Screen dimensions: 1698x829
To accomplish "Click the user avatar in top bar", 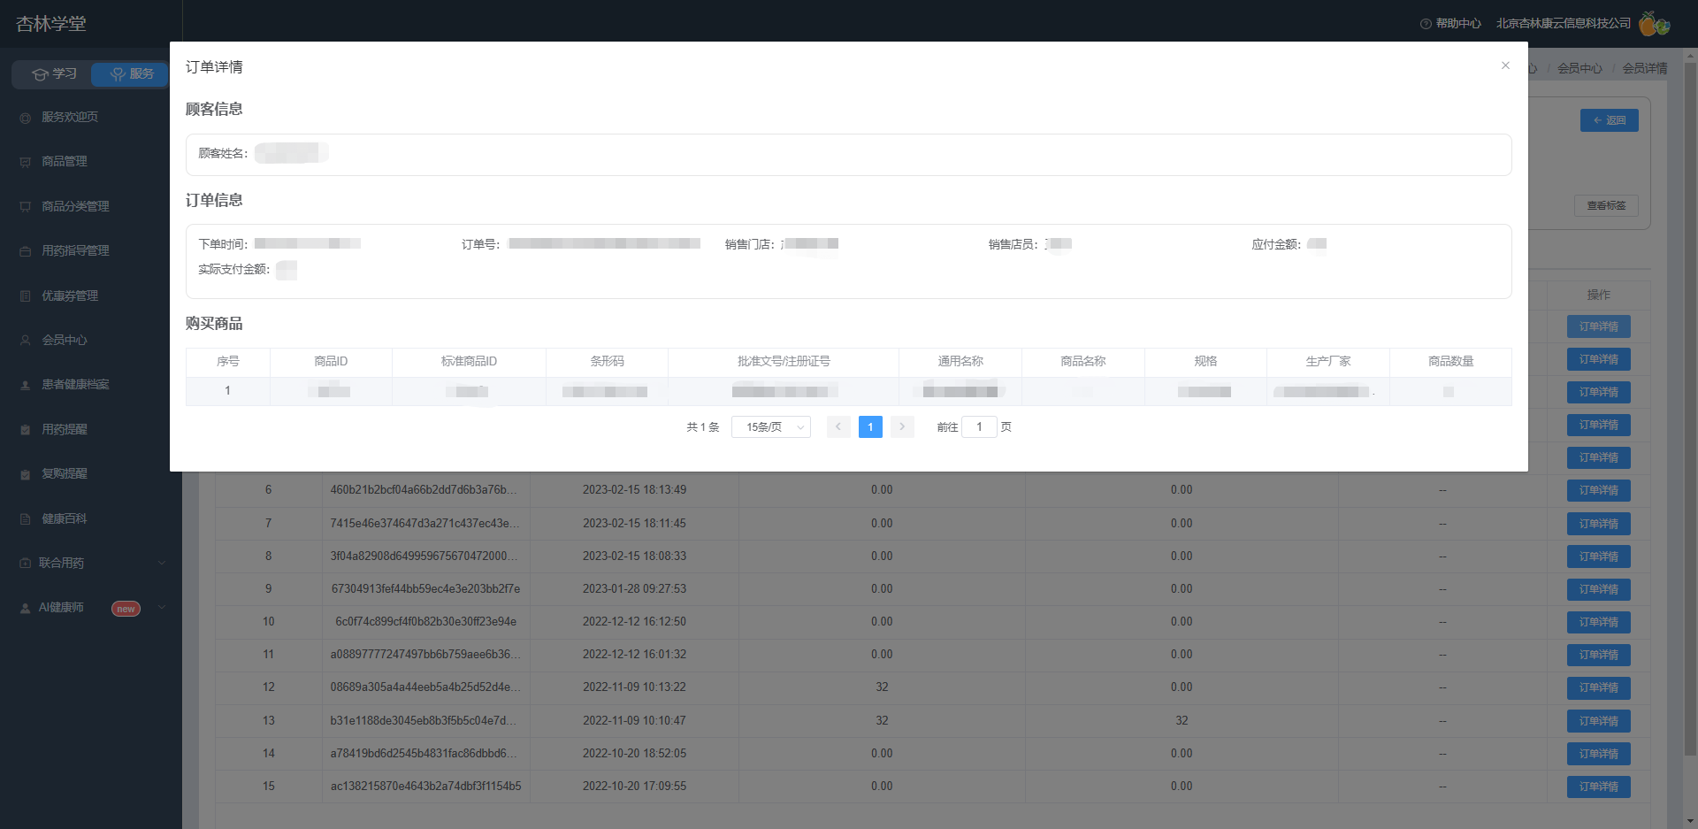I will [x=1654, y=24].
